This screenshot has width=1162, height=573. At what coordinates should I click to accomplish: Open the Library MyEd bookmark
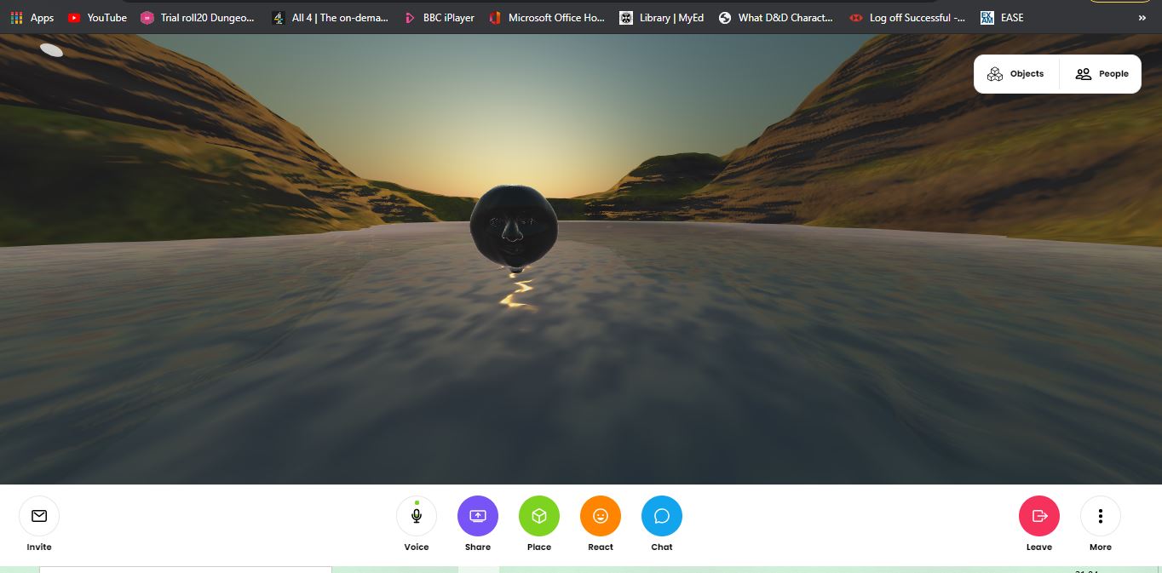coord(662,18)
